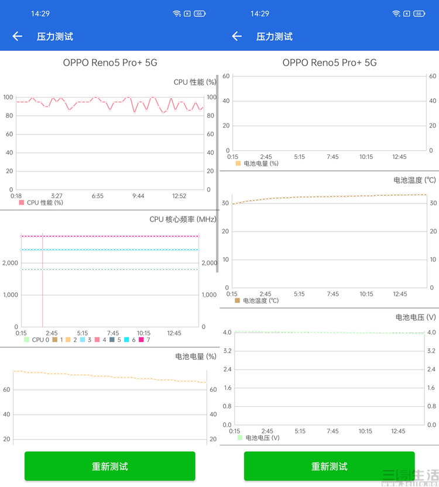
Task: Click the right 压力测试 header title
Action: (x=275, y=37)
